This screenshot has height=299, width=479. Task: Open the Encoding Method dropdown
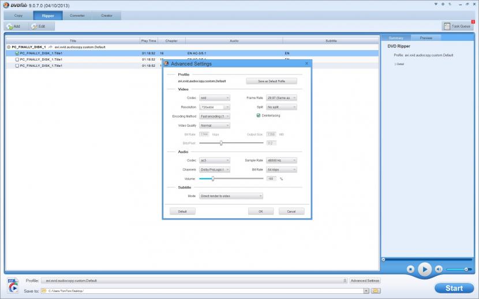[x=215, y=116]
